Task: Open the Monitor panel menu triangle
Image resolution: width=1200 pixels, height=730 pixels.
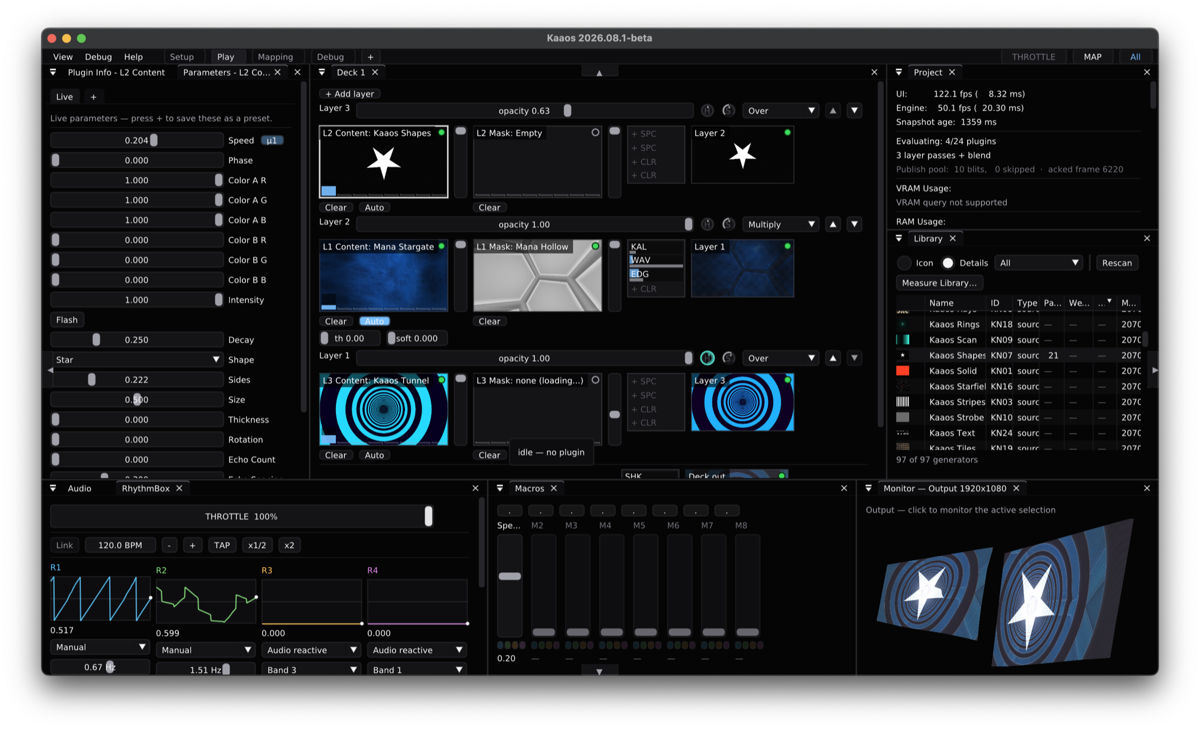Action: [868, 488]
